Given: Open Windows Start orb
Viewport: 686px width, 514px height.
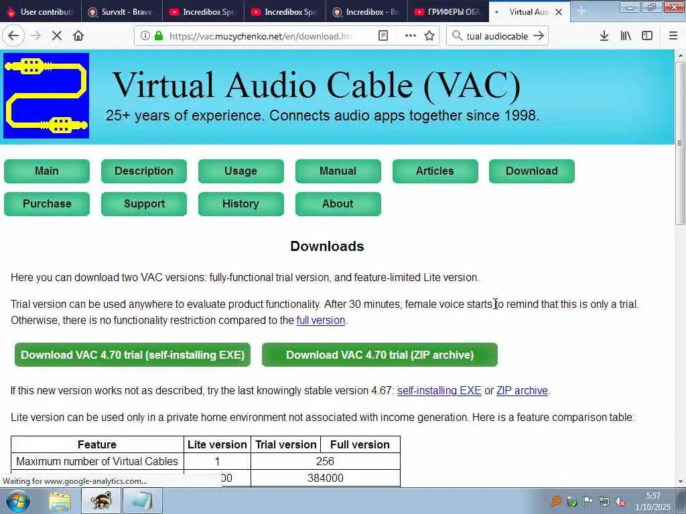Looking at the screenshot, I should (17, 501).
